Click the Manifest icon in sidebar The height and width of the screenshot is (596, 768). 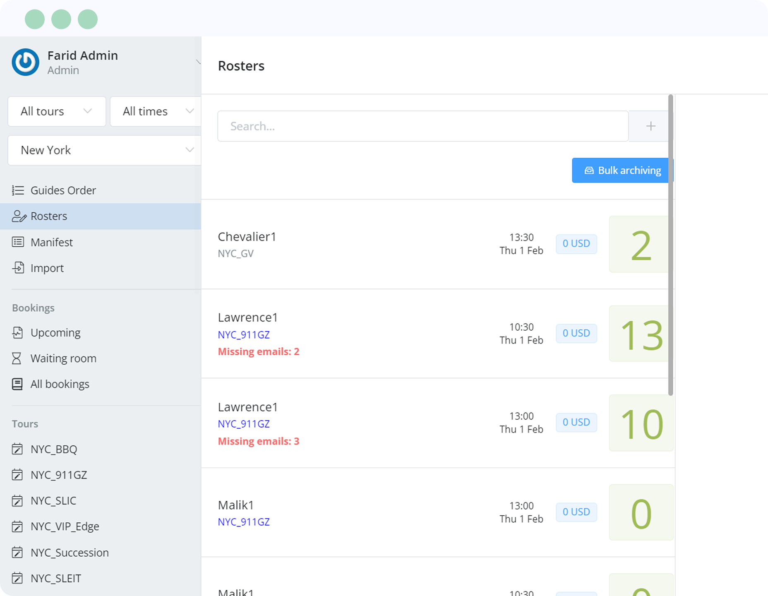pyautogui.click(x=18, y=242)
